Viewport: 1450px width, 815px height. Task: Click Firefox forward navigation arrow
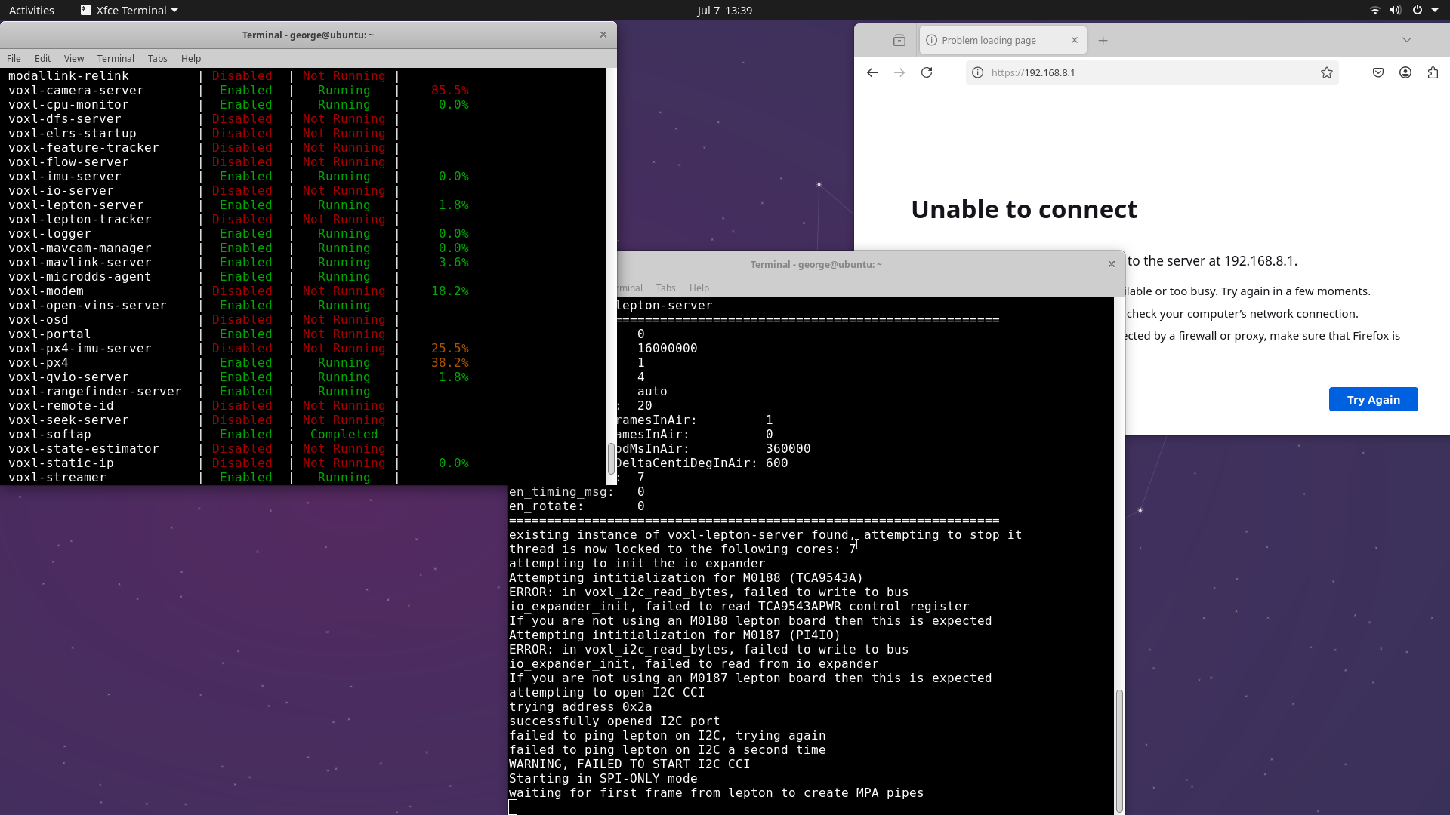point(899,72)
